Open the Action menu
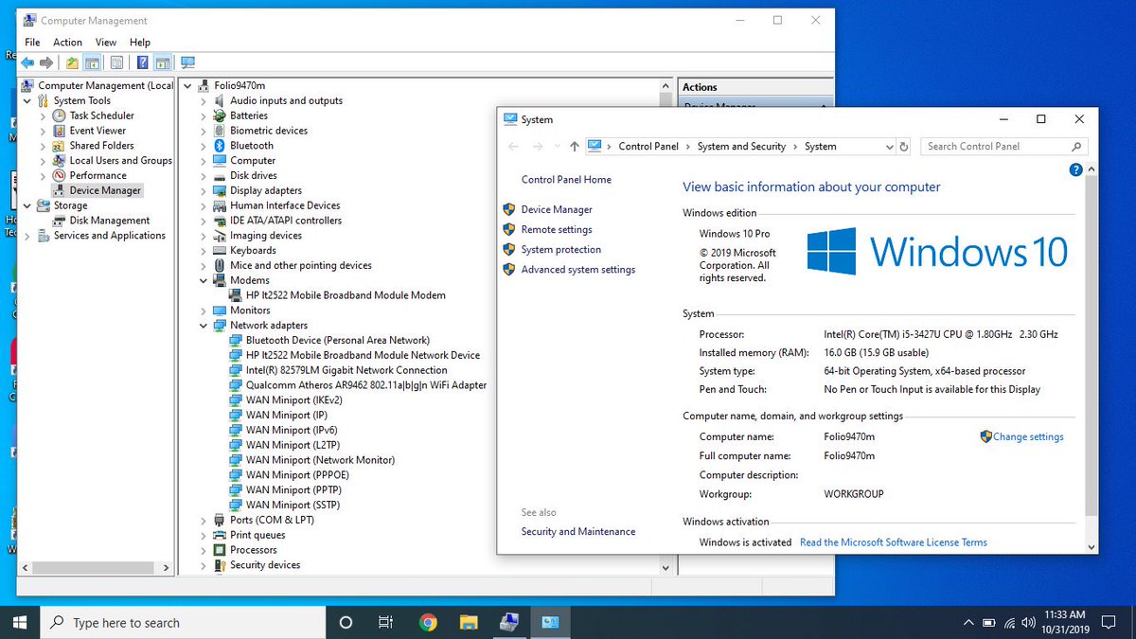The height and width of the screenshot is (639, 1136). point(68,43)
